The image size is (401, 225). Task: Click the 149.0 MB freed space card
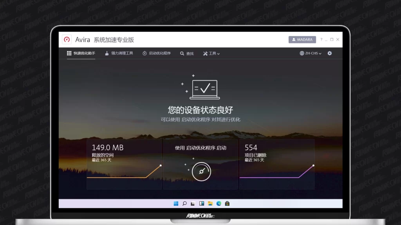(124, 164)
